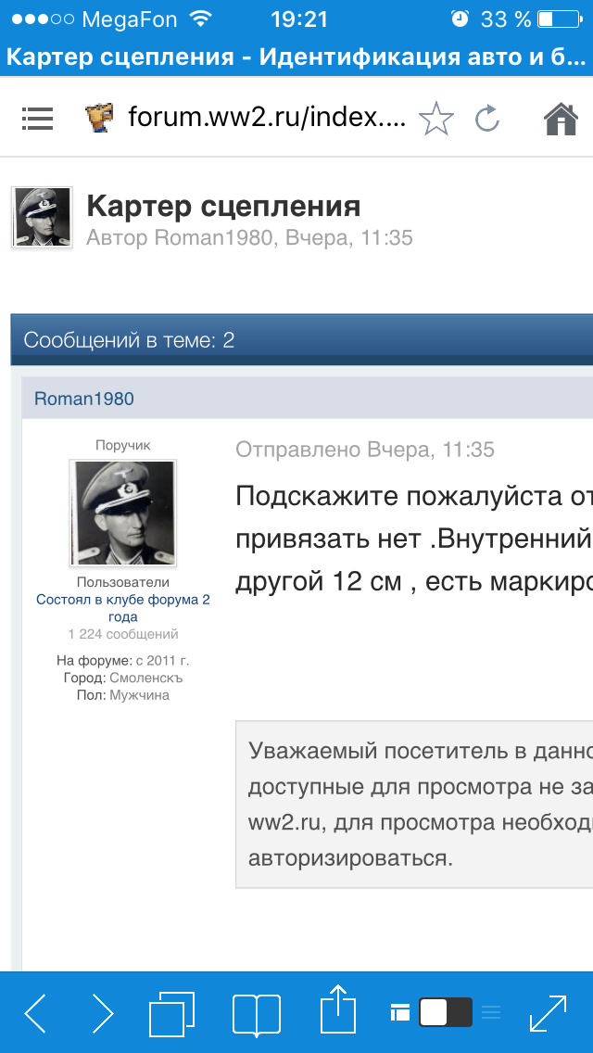Image resolution: width=593 pixels, height=1053 pixels.
Task: Open the user's avatar in post
Action: (122, 513)
